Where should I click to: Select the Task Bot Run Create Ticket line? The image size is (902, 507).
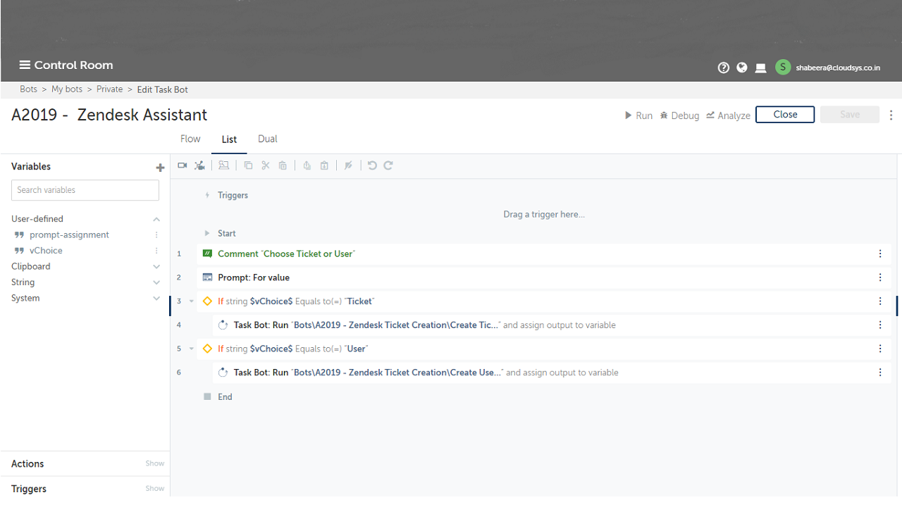(552, 325)
